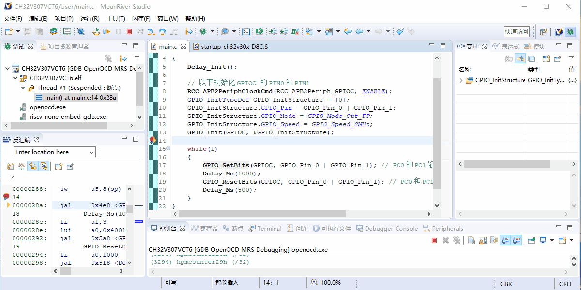The height and width of the screenshot is (290, 581).
Task: Open the terminal icon in the toolbar
Action: point(246,31)
